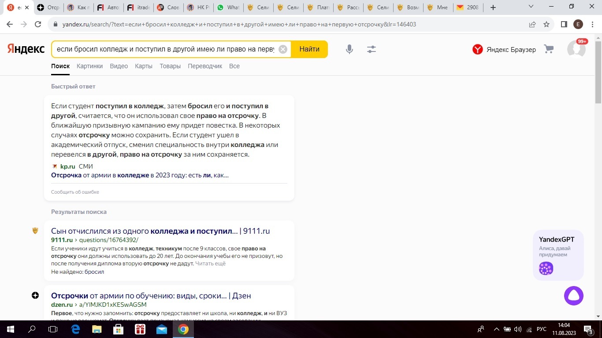Switch to the "Отср" tab
The width and height of the screenshot is (602, 338).
tap(48, 7)
